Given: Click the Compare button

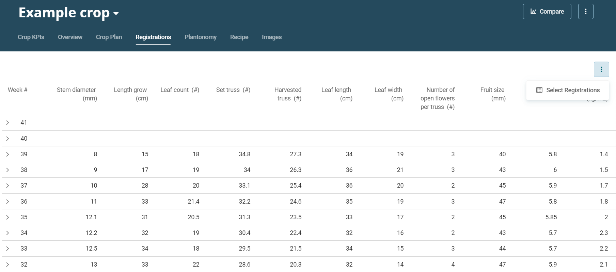Looking at the screenshot, I should 547,12.
